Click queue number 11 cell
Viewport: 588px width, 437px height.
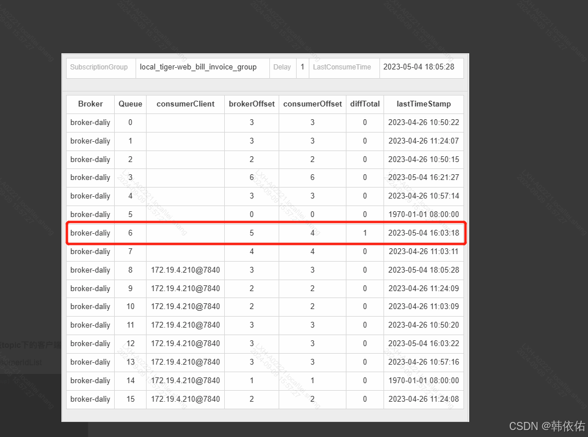[130, 325]
